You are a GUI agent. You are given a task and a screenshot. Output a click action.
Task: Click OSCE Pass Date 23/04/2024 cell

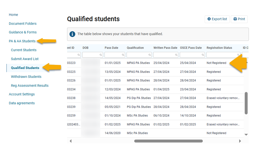[x=188, y=89]
